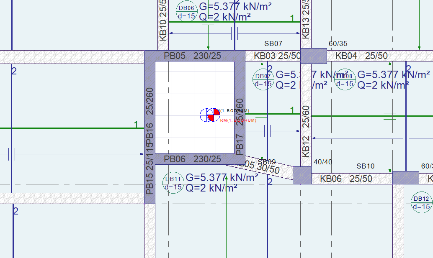
Task: Click the SB10 column block
Action: pos(406,178)
